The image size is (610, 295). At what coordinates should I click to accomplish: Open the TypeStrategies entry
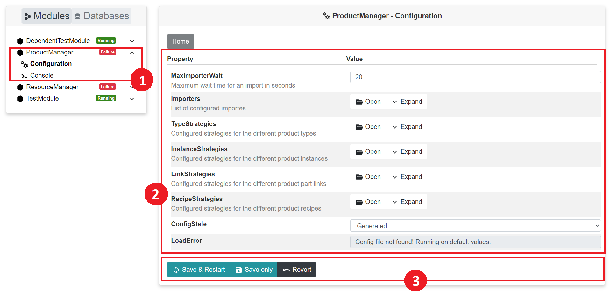[369, 127]
